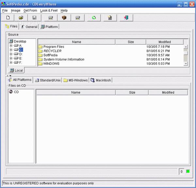This screenshot has width=196, height=188.
Task: Click the 8/10/05 6:21 PM date cell
Action: pos(158,51)
